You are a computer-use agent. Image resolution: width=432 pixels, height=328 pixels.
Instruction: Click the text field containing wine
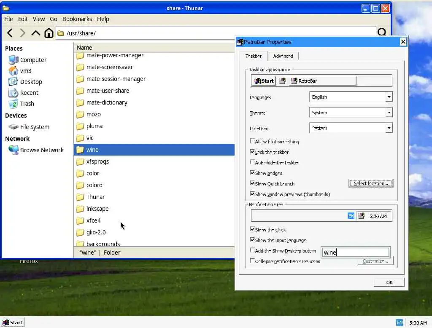tap(355, 253)
